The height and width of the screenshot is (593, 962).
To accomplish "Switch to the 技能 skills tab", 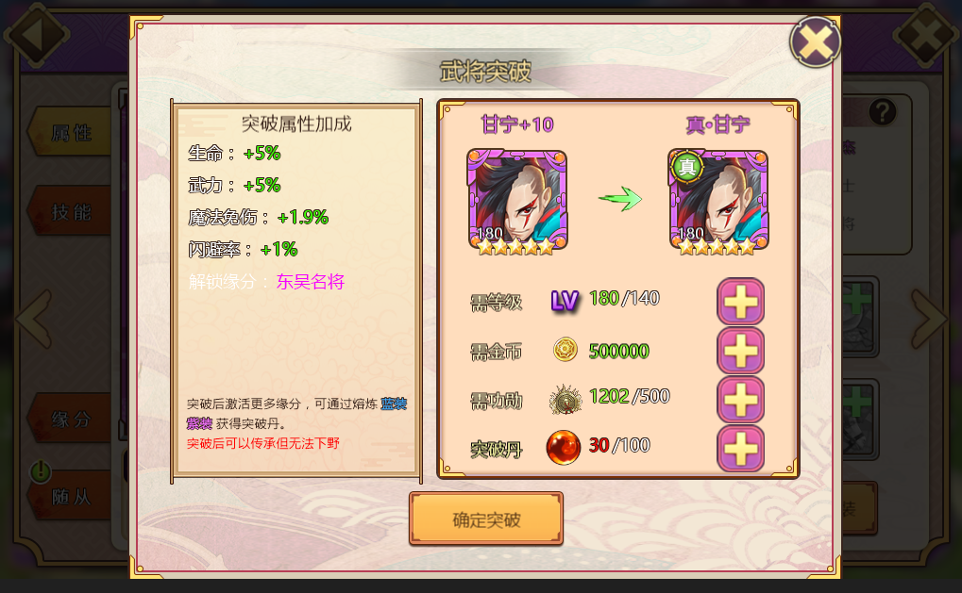I will (69, 211).
